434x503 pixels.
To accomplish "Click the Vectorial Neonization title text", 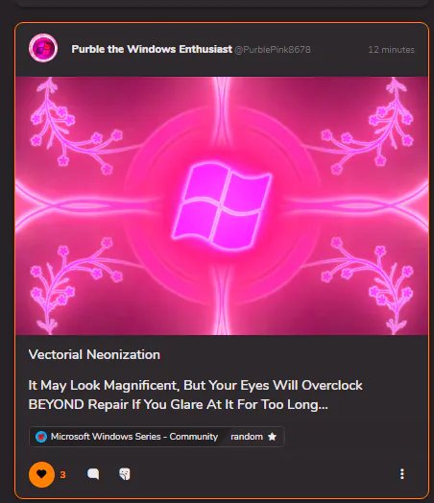I will pos(94,355).
